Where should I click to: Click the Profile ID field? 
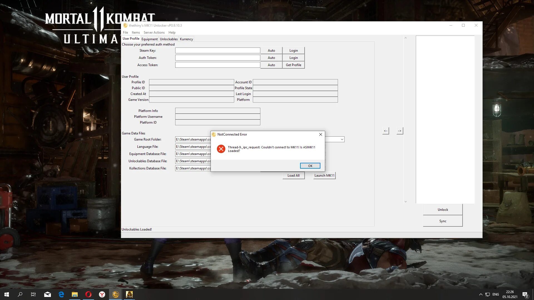tap(191, 82)
